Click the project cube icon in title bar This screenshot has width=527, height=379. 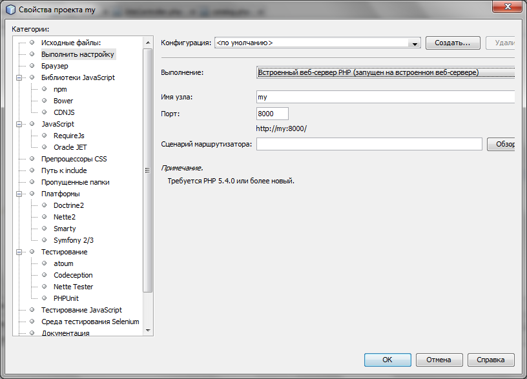point(10,10)
